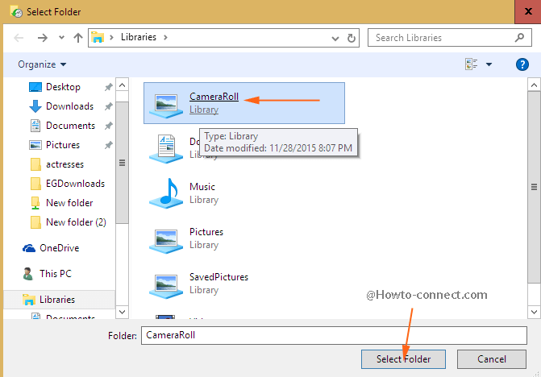Select the CameraRoll library

click(x=244, y=103)
